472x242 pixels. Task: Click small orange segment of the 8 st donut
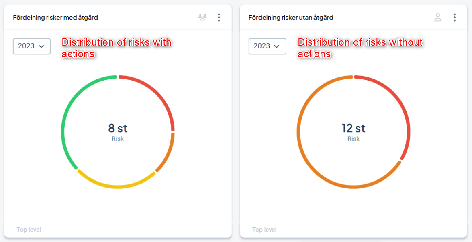pyautogui.click(x=168, y=154)
